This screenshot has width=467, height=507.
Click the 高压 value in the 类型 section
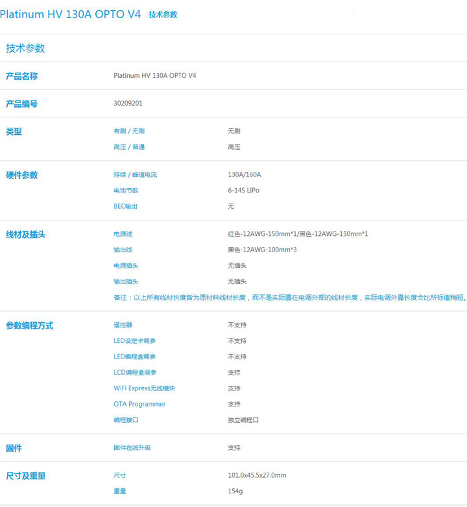click(x=234, y=147)
